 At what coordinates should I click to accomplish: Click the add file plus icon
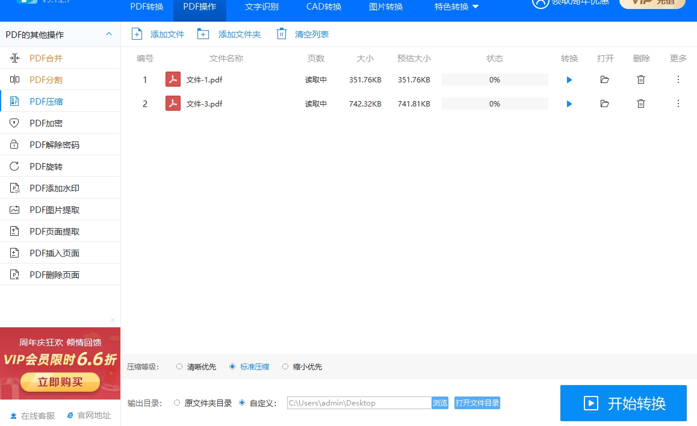point(137,34)
